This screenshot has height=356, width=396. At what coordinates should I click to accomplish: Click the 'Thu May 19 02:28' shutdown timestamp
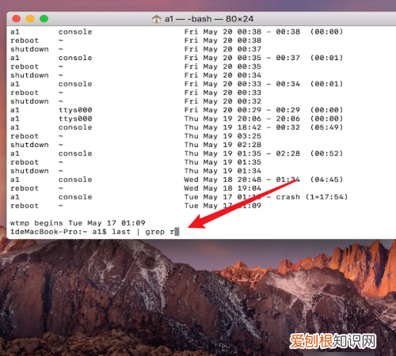pos(223,145)
